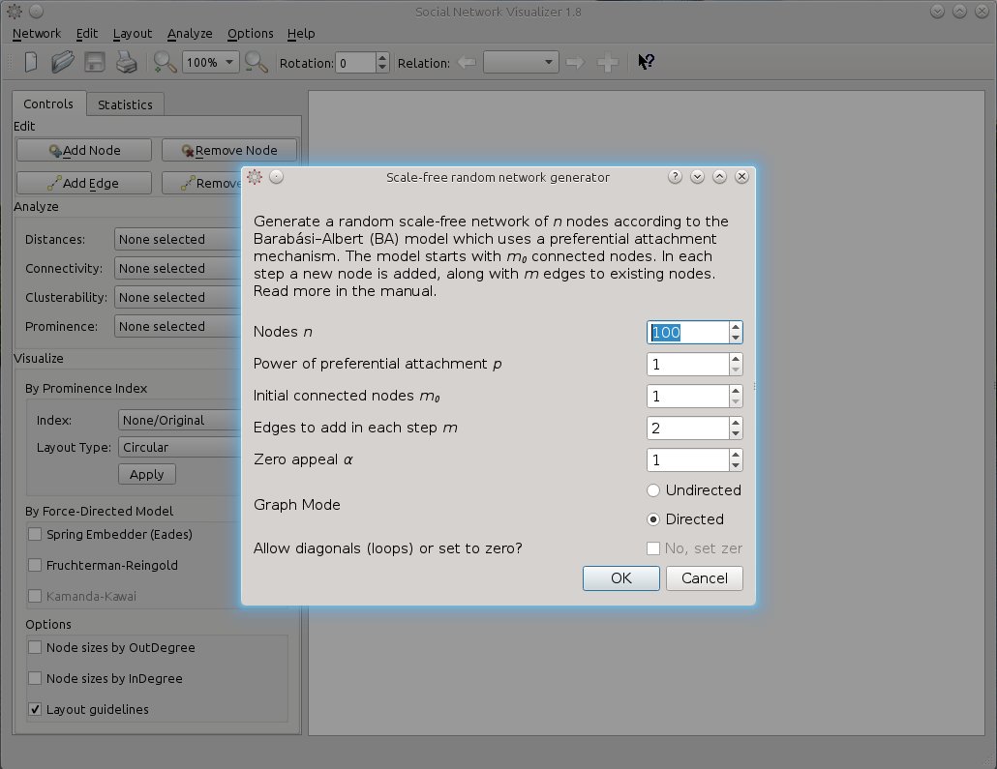Click the dialog help question-mark button
Image resolution: width=997 pixels, height=769 pixels.
pos(676,177)
